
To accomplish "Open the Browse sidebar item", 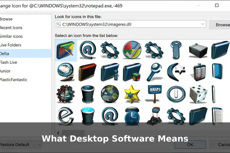I will [x=6, y=19].
